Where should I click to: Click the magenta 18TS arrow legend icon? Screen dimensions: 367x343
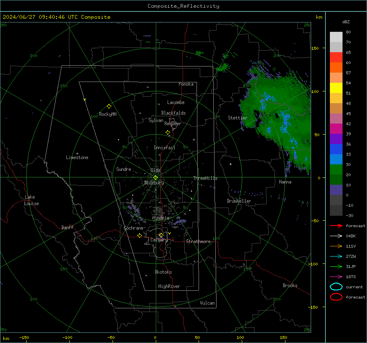336,277
